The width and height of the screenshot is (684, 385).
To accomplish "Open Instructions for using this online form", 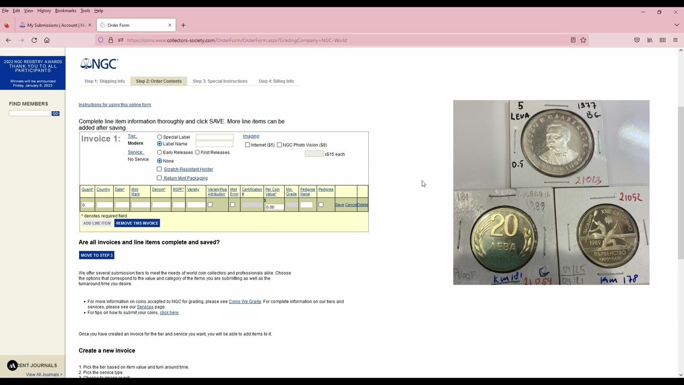I will (x=115, y=105).
